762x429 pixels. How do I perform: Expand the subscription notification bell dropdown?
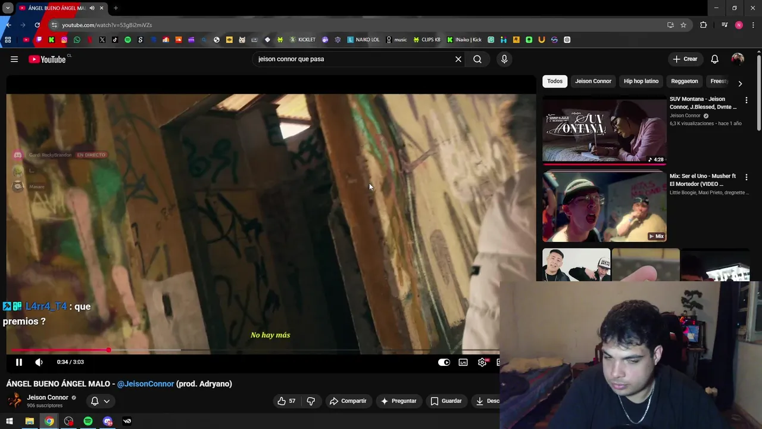(x=100, y=401)
